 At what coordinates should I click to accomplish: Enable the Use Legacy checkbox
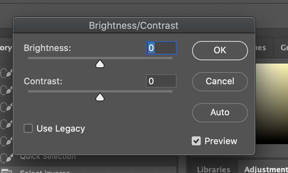28,128
